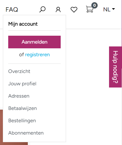Expand the NL language dropdown

109,9
